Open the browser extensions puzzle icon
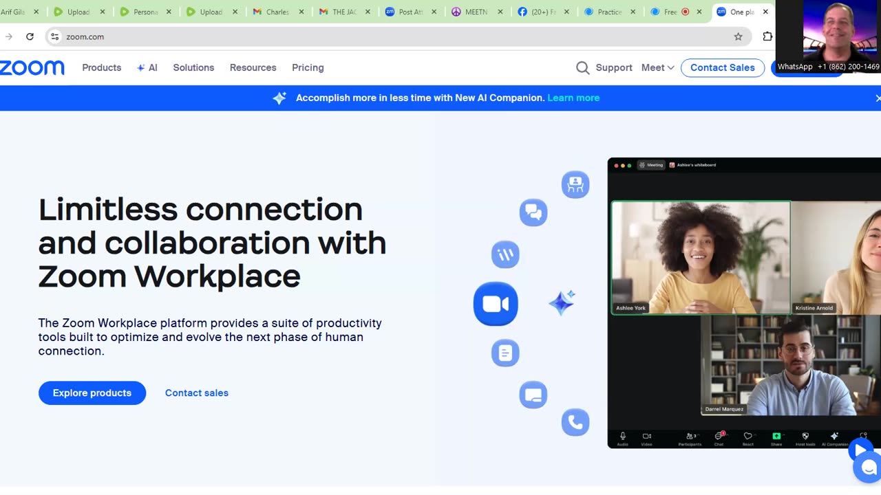The image size is (881, 495). pyautogui.click(x=767, y=36)
